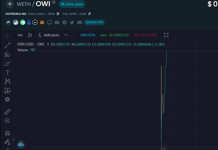
Task: Open the Indicators dialog
Action: 49,35
